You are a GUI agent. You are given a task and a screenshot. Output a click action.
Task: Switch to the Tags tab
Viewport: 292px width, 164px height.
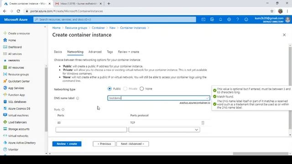pyautogui.click(x=110, y=52)
